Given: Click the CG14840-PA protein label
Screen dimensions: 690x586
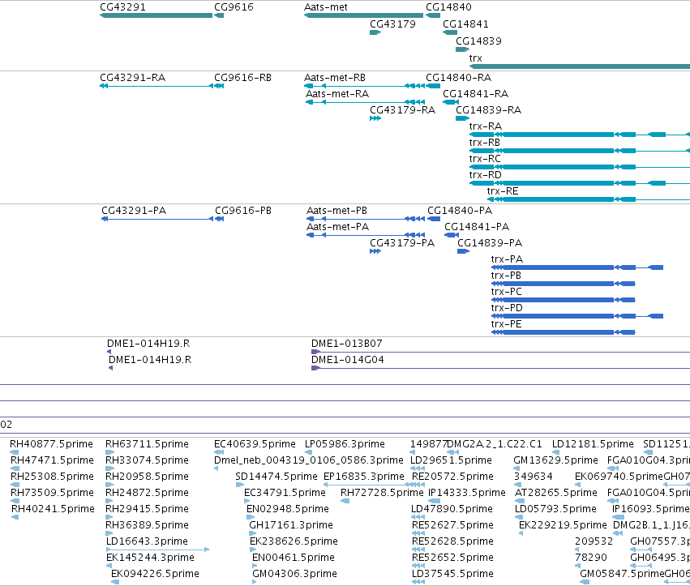Looking at the screenshot, I should 460,211.
